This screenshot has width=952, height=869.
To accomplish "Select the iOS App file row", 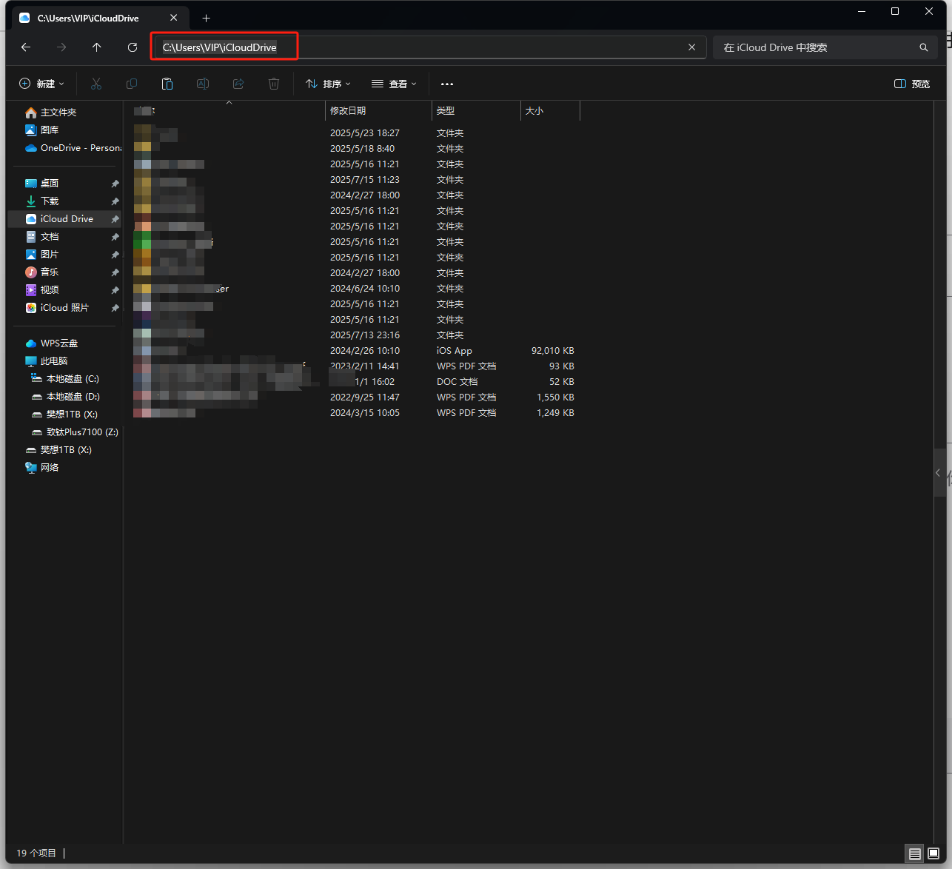I will coord(454,351).
